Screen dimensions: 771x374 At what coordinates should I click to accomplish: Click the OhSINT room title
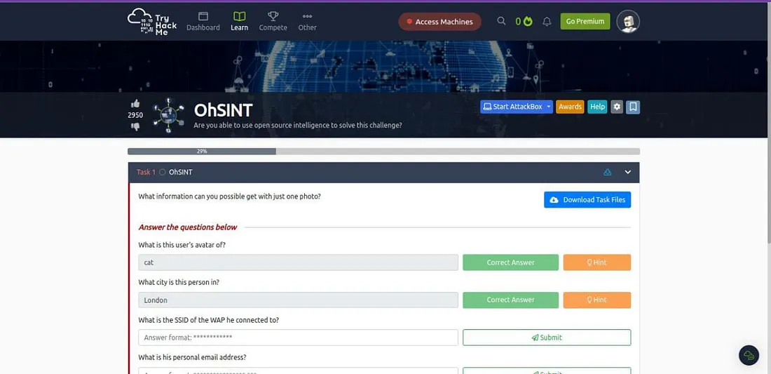pyautogui.click(x=223, y=109)
